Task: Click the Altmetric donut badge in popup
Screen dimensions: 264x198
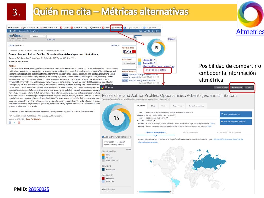Action: pos(156,48)
